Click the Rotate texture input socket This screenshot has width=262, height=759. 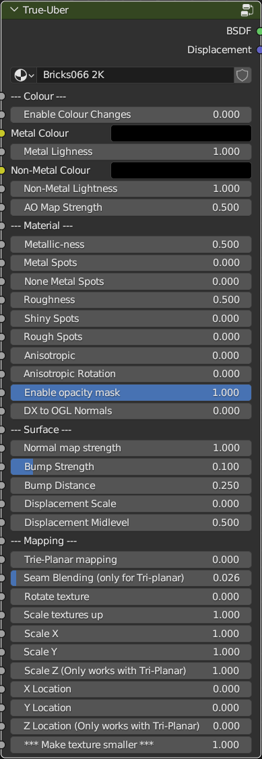coord(2,597)
